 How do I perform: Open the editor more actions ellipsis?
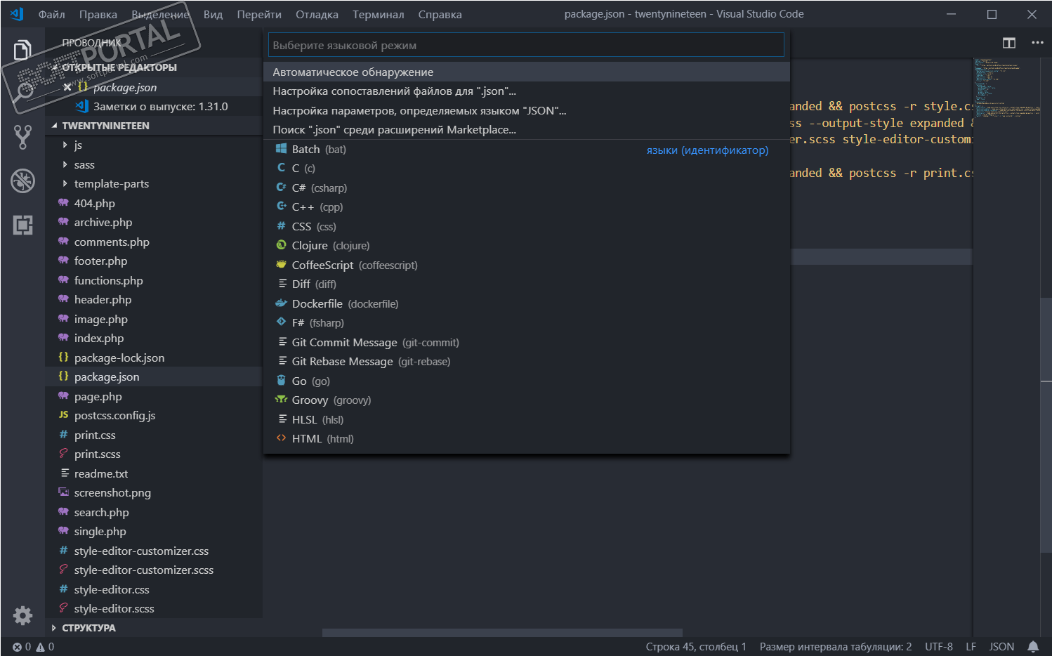tap(1037, 43)
